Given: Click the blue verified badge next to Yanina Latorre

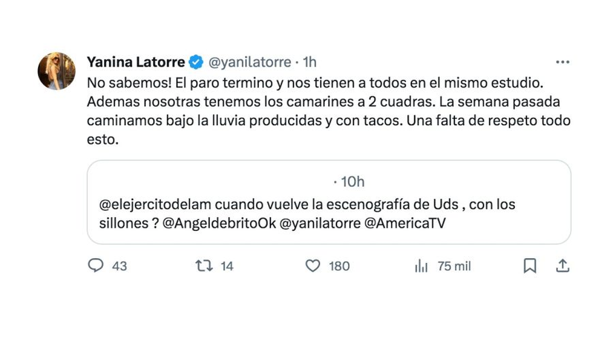Looking at the screenshot, I should point(195,61).
